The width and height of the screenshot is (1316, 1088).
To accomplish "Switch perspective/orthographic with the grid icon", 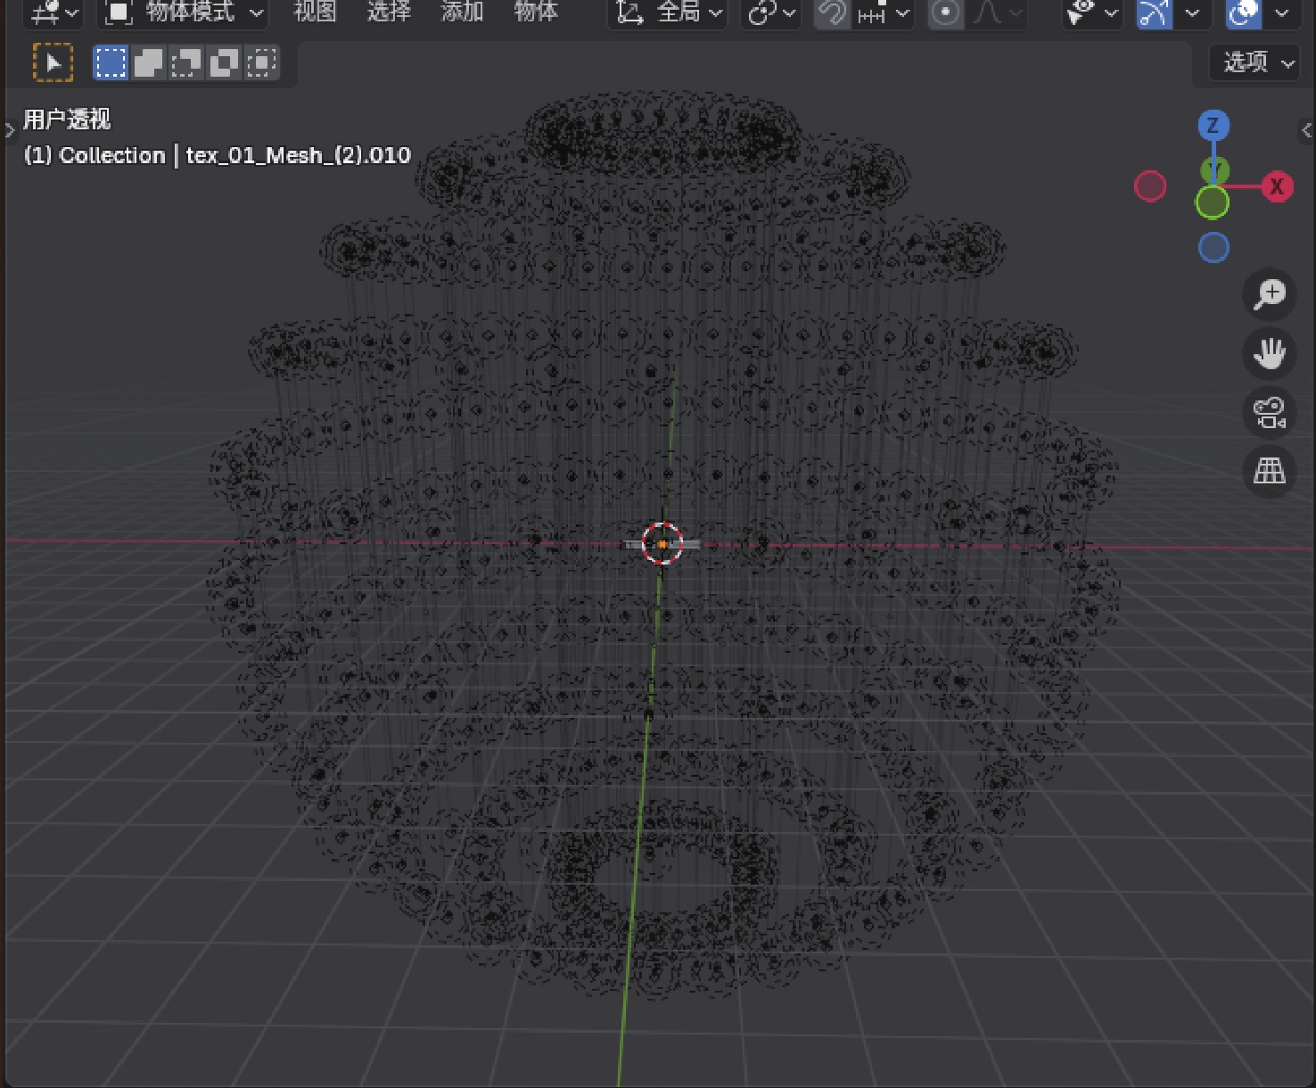I will 1269,470.
